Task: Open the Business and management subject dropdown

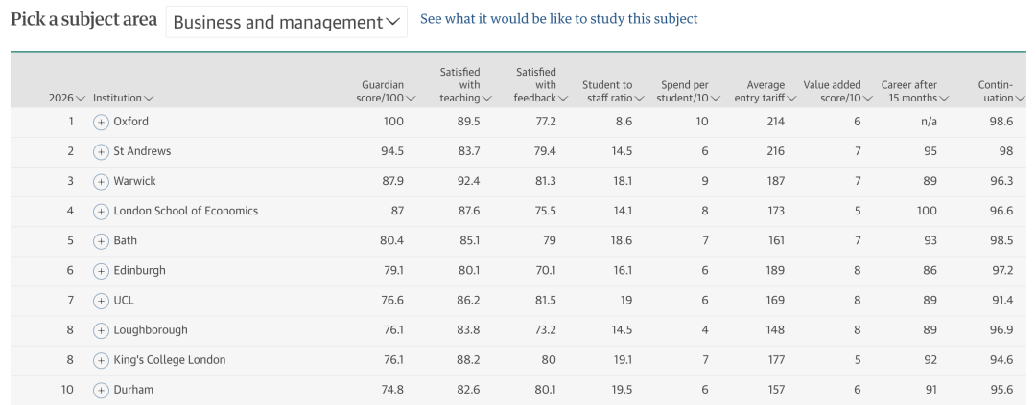Action: [286, 22]
